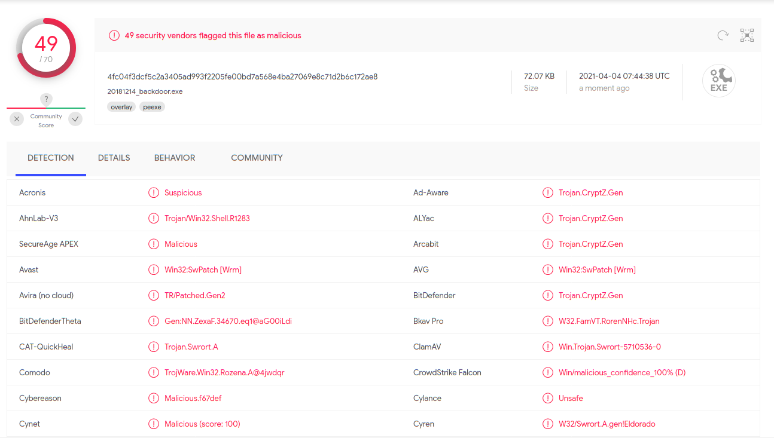Click the negative community vote X icon
This screenshot has height=438, width=774.
coord(17,119)
